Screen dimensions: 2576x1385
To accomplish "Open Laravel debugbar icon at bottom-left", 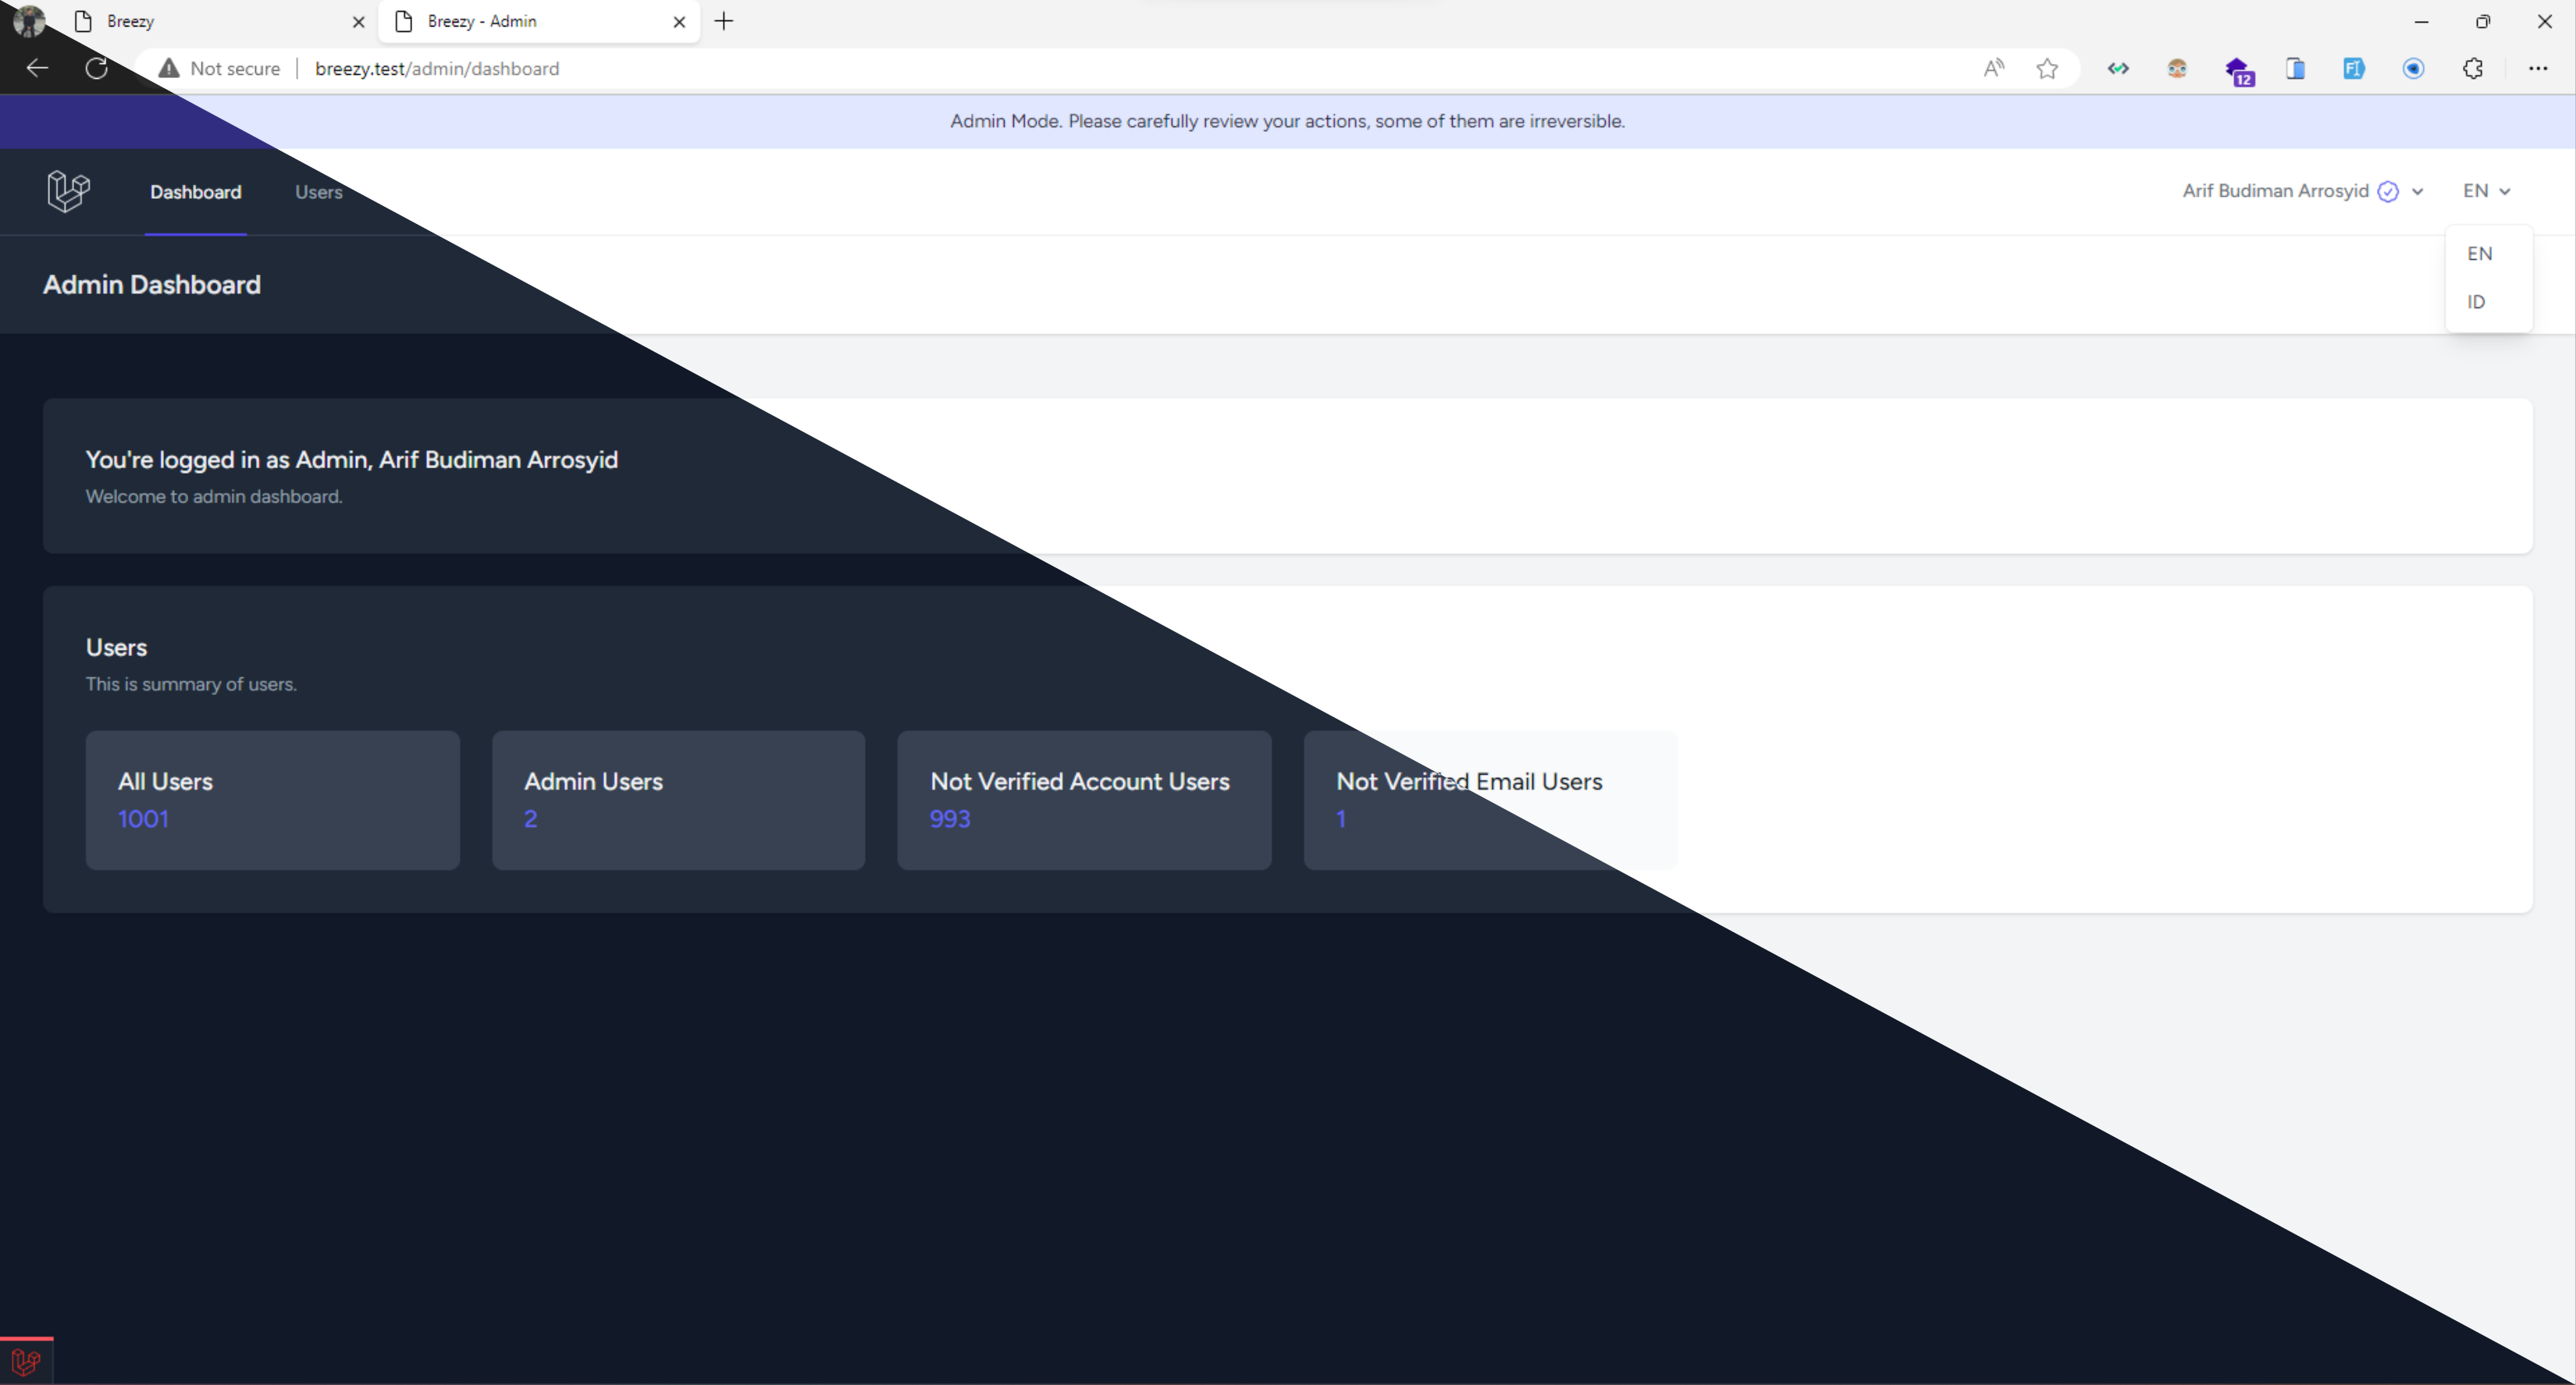I will point(26,1361).
